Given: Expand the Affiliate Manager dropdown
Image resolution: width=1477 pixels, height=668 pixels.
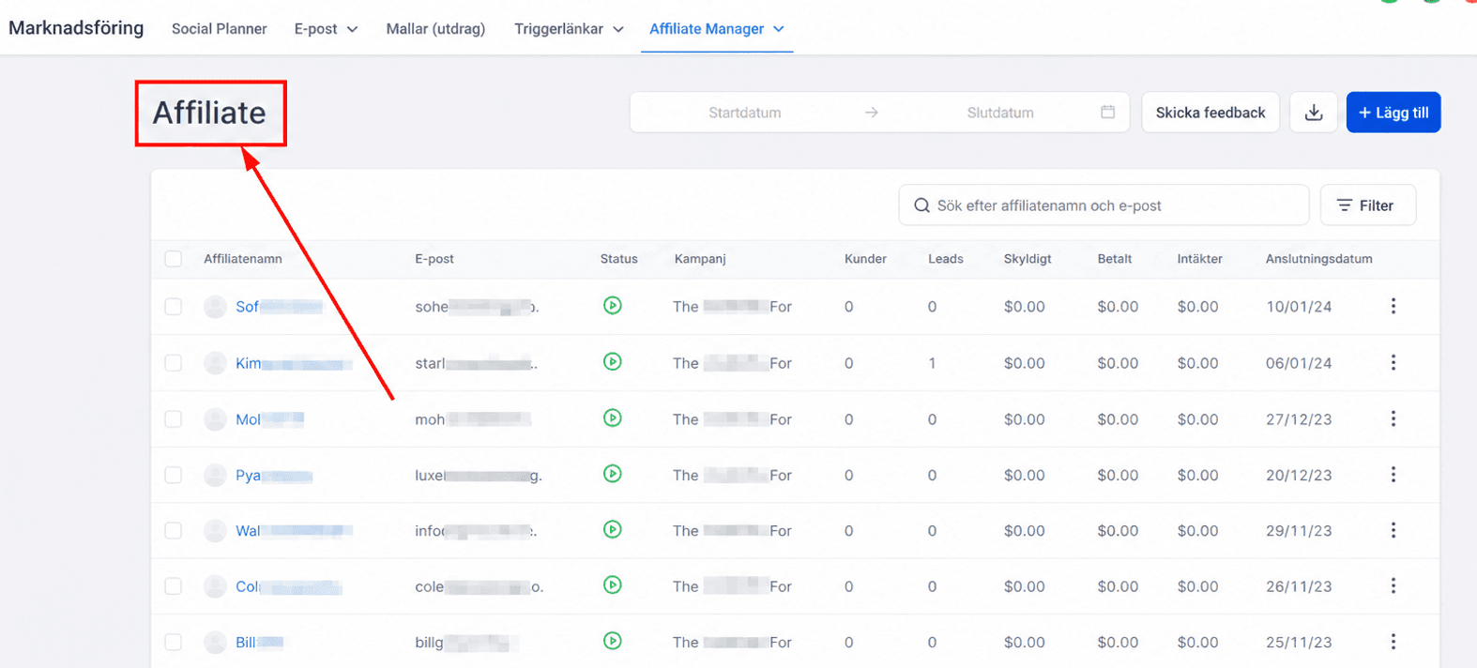Looking at the screenshot, I should click(717, 29).
